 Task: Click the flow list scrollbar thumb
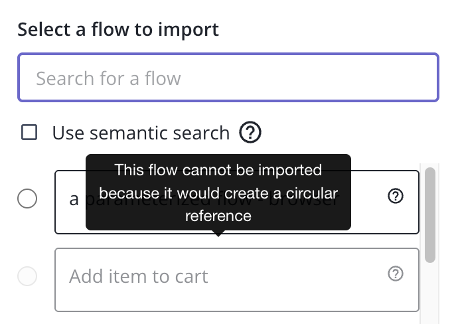430,214
